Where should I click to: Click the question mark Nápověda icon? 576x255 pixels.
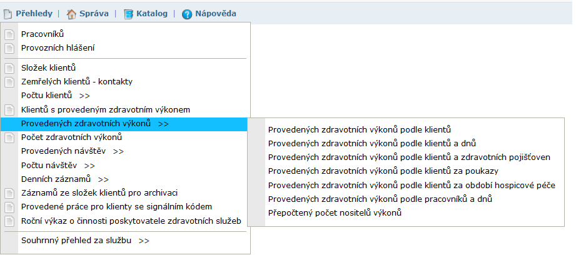187,14
